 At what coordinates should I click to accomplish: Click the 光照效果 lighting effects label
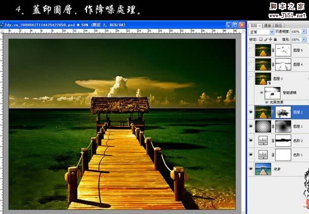276,102
